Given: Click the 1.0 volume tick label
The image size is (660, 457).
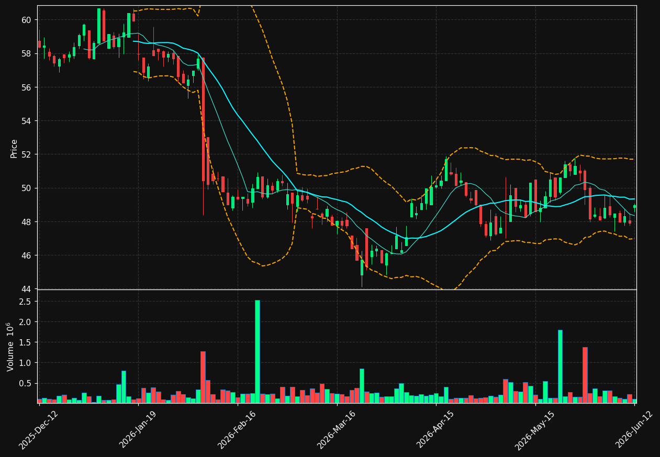Looking at the screenshot, I should 26,363.
